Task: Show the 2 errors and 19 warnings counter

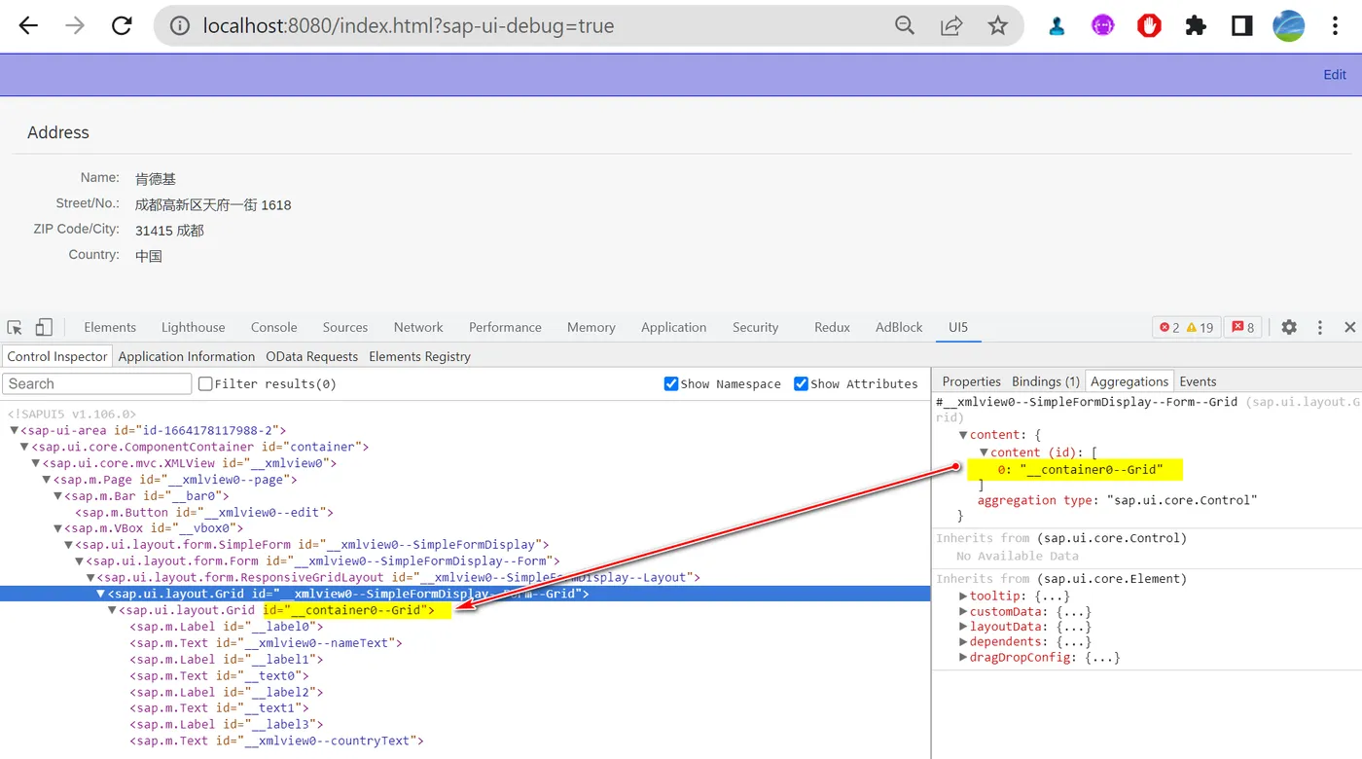Action: point(1186,327)
